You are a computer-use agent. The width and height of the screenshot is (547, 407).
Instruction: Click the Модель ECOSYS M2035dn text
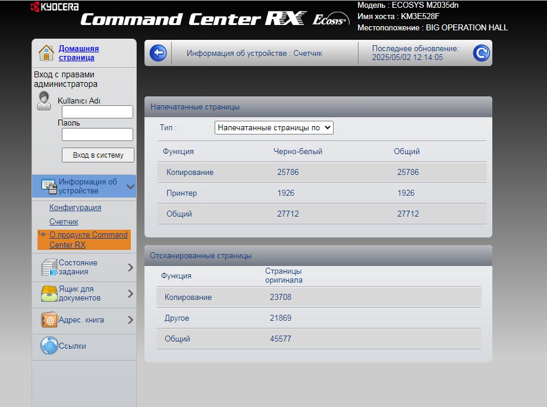coord(408,5)
